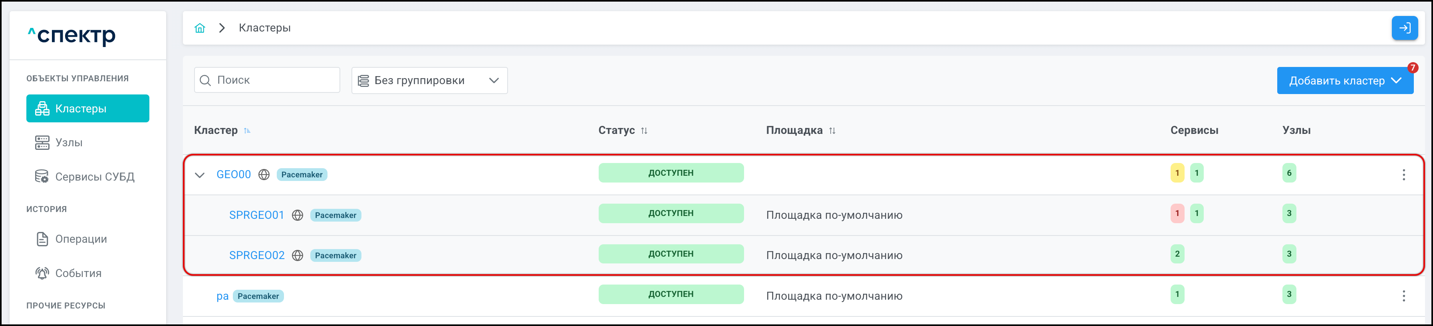Click the logout icon button
Screen dimensions: 1433x326
[x=1404, y=28]
